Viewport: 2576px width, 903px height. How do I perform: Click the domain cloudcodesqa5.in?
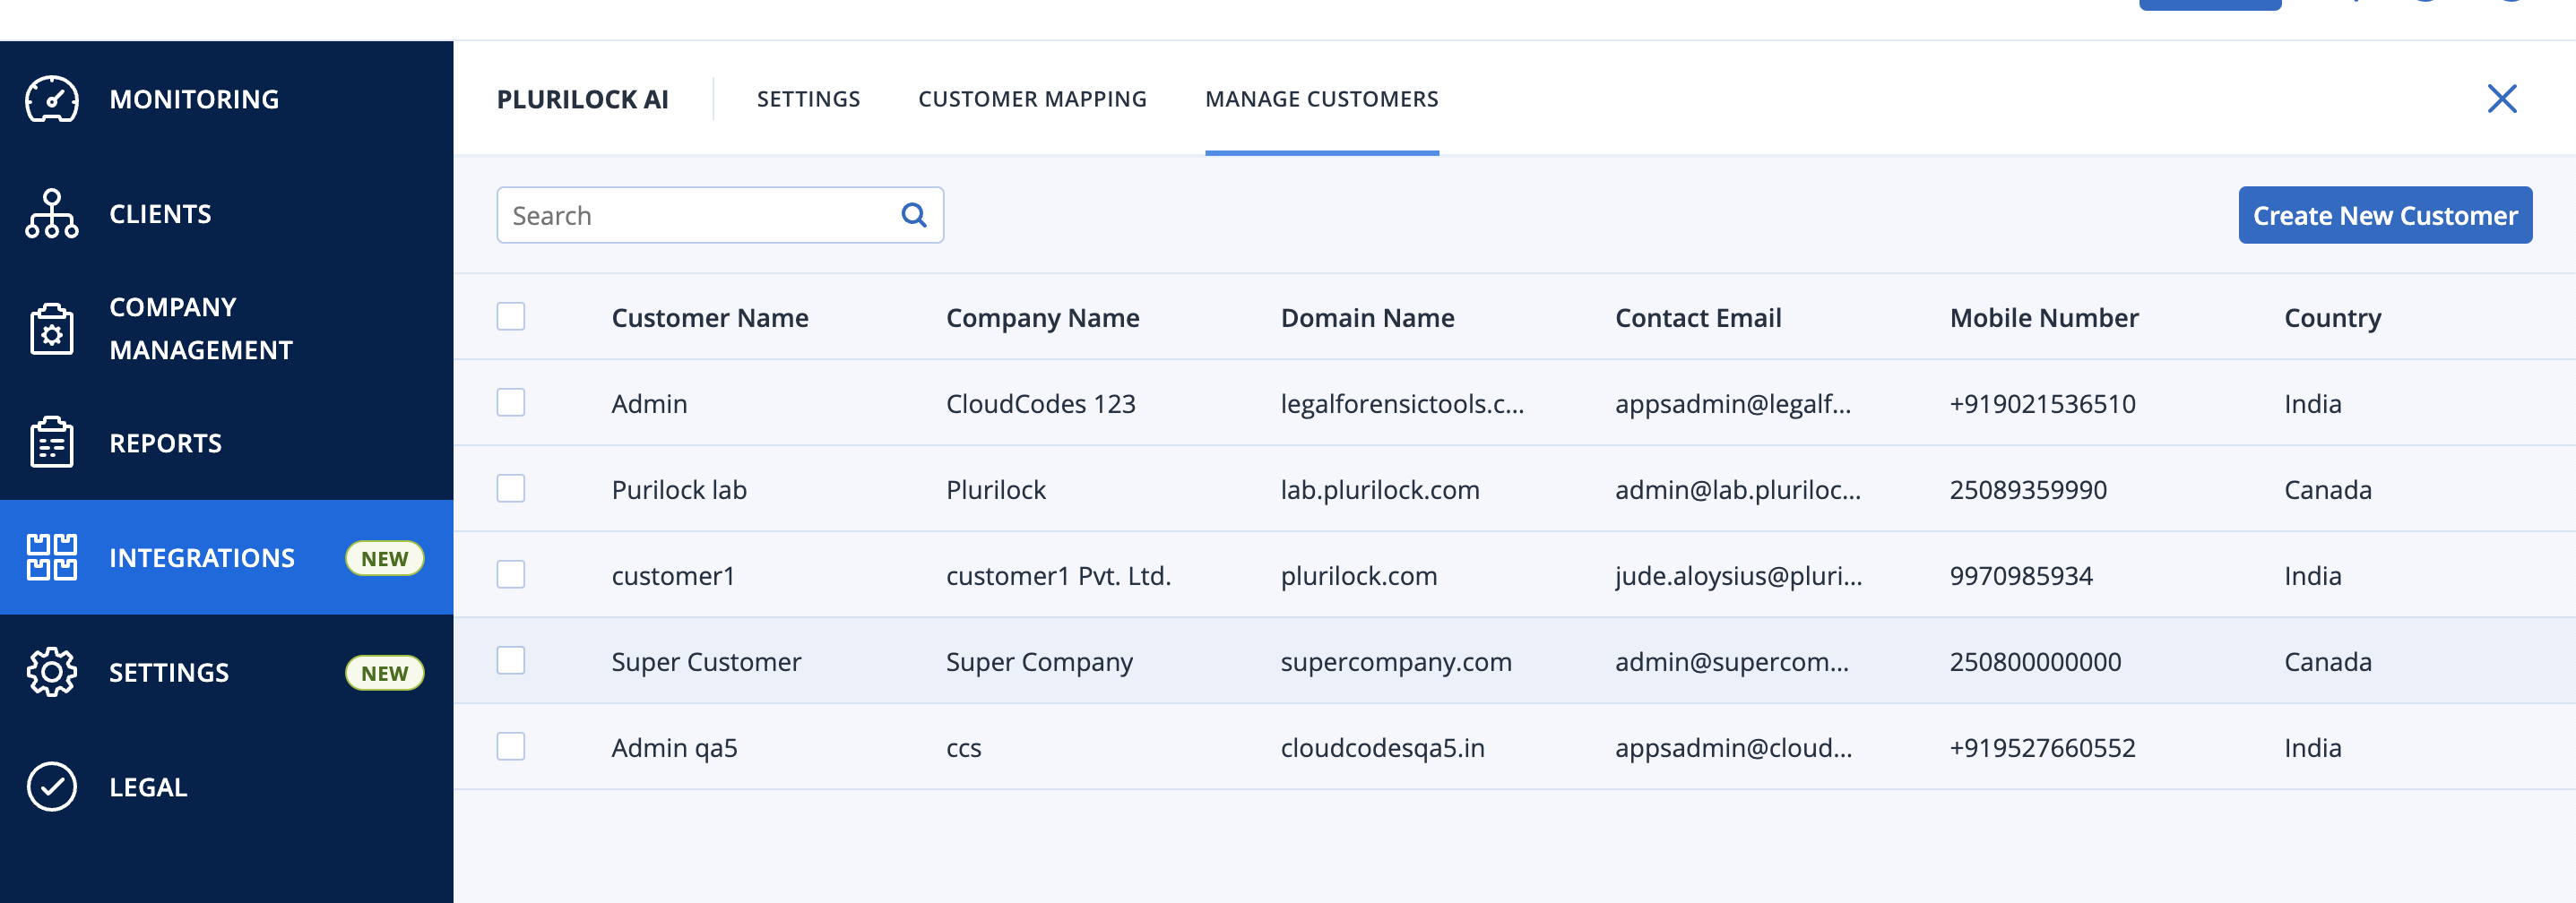[x=1382, y=748]
